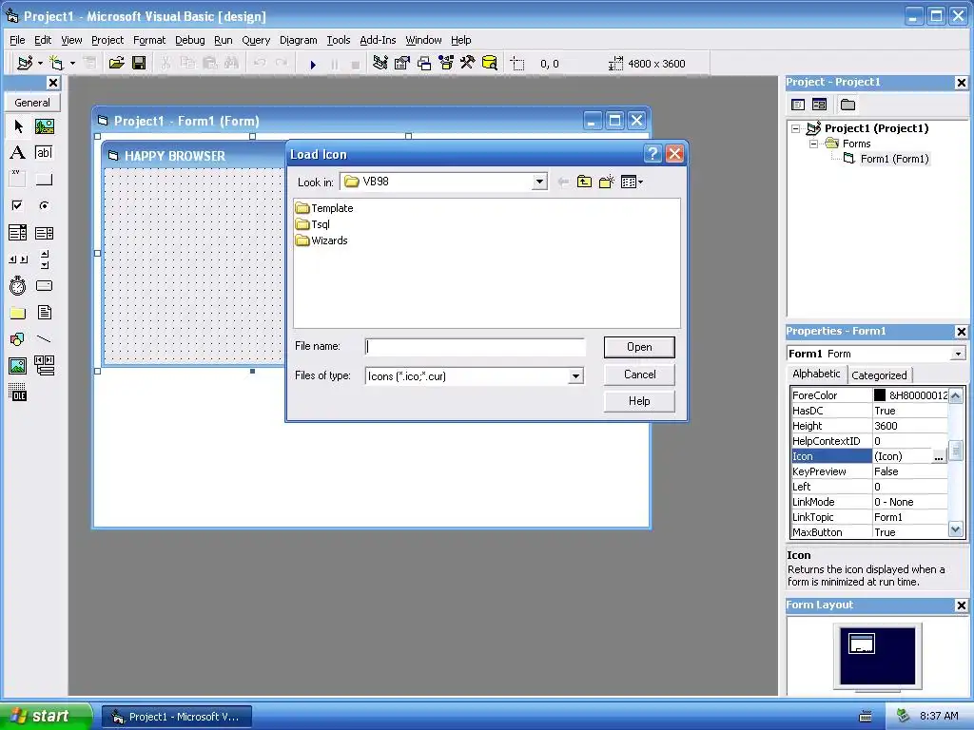Select the FileListBox control tool
Image resolution: width=974 pixels, height=730 pixels.
(x=44, y=312)
